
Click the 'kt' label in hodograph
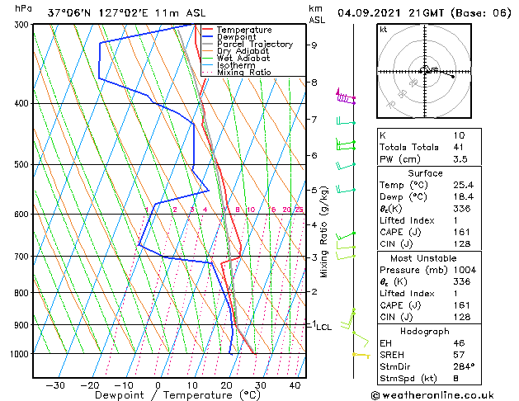[x=384, y=30]
